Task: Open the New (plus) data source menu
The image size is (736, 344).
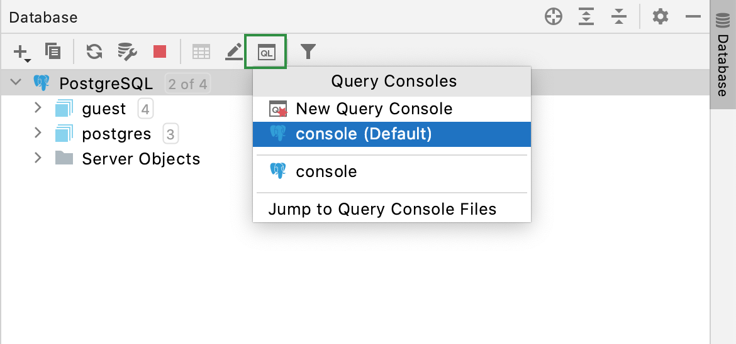Action: point(21,51)
